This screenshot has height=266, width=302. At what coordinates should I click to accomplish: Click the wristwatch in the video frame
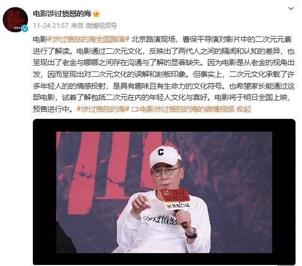[191, 234]
